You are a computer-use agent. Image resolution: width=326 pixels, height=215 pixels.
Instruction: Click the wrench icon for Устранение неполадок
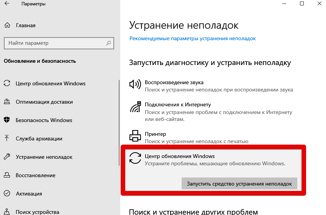tap(7, 157)
